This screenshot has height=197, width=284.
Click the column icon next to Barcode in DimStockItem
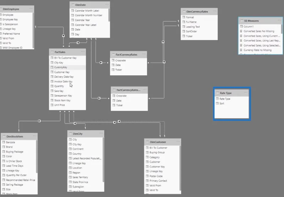pos(4,142)
